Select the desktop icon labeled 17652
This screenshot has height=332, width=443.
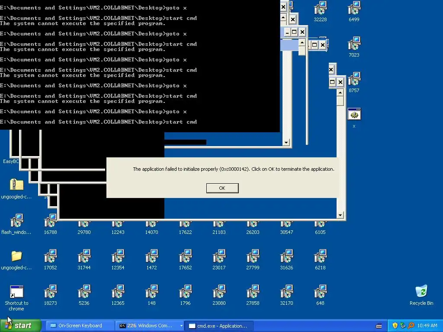(x=185, y=259)
